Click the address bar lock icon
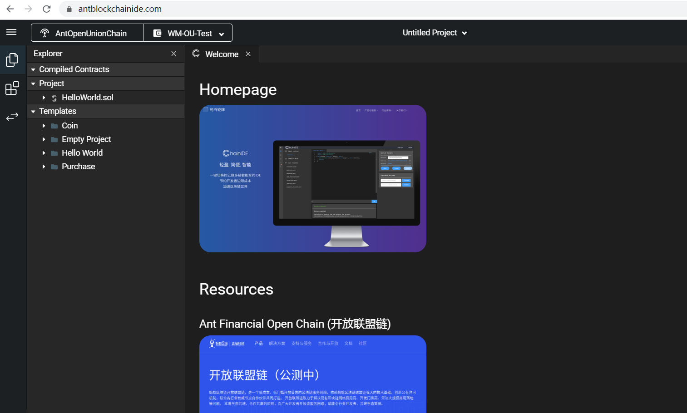This screenshot has width=687, height=413. 69,9
